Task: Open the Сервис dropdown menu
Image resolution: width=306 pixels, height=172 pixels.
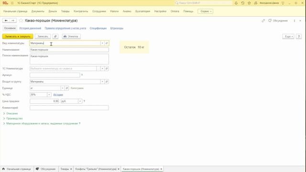Action: [205, 11]
